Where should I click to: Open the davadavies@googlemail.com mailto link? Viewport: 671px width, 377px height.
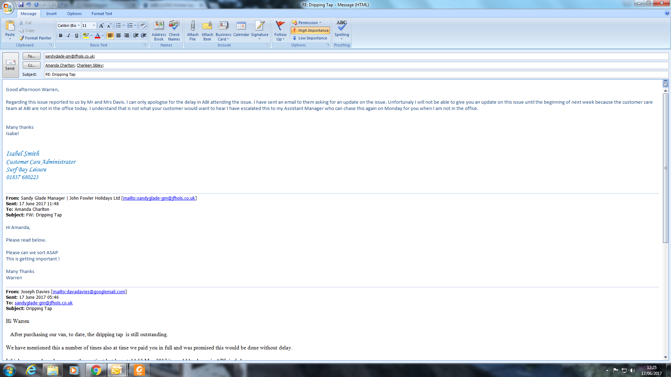point(89,292)
